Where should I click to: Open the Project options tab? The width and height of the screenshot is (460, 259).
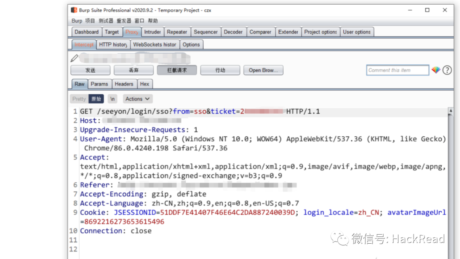click(x=320, y=32)
